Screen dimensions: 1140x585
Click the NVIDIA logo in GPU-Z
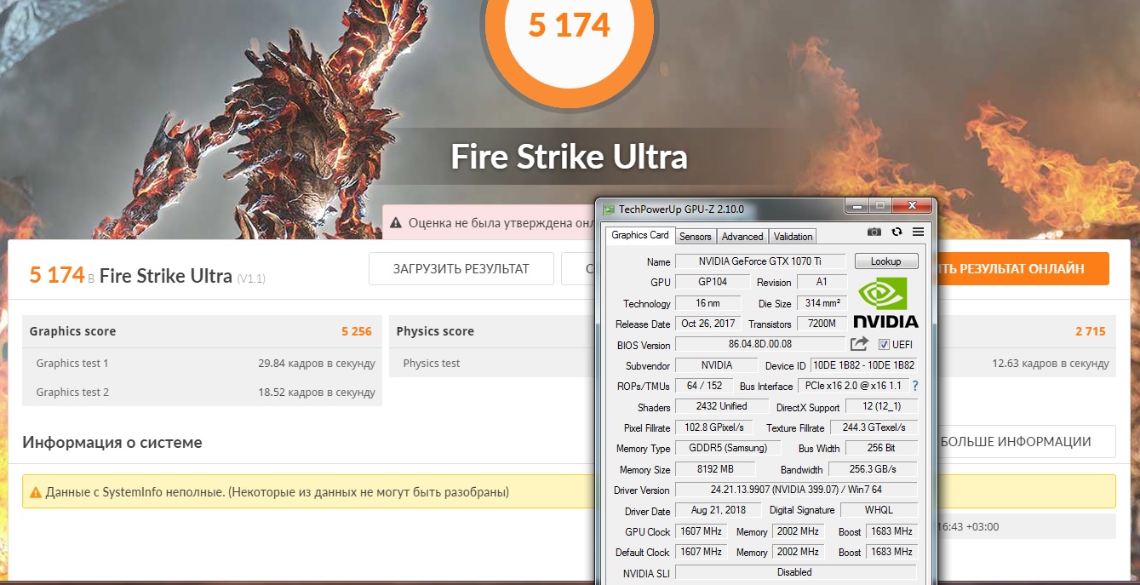[885, 302]
